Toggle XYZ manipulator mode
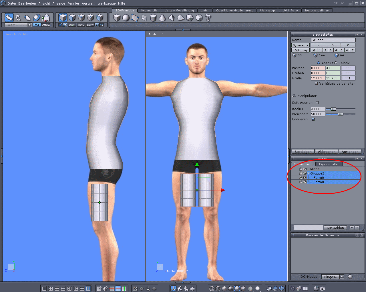 (x=37, y=25)
